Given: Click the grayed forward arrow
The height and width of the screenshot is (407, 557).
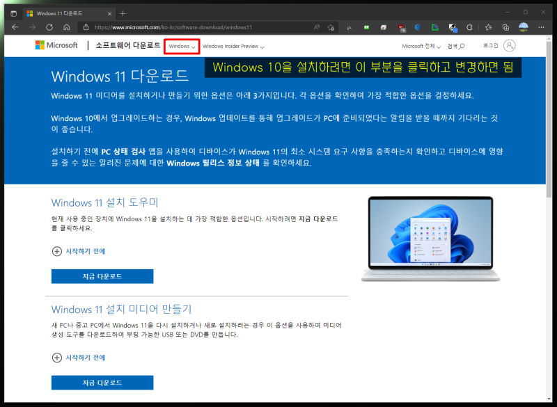Looking at the screenshot, I should tap(32, 27).
